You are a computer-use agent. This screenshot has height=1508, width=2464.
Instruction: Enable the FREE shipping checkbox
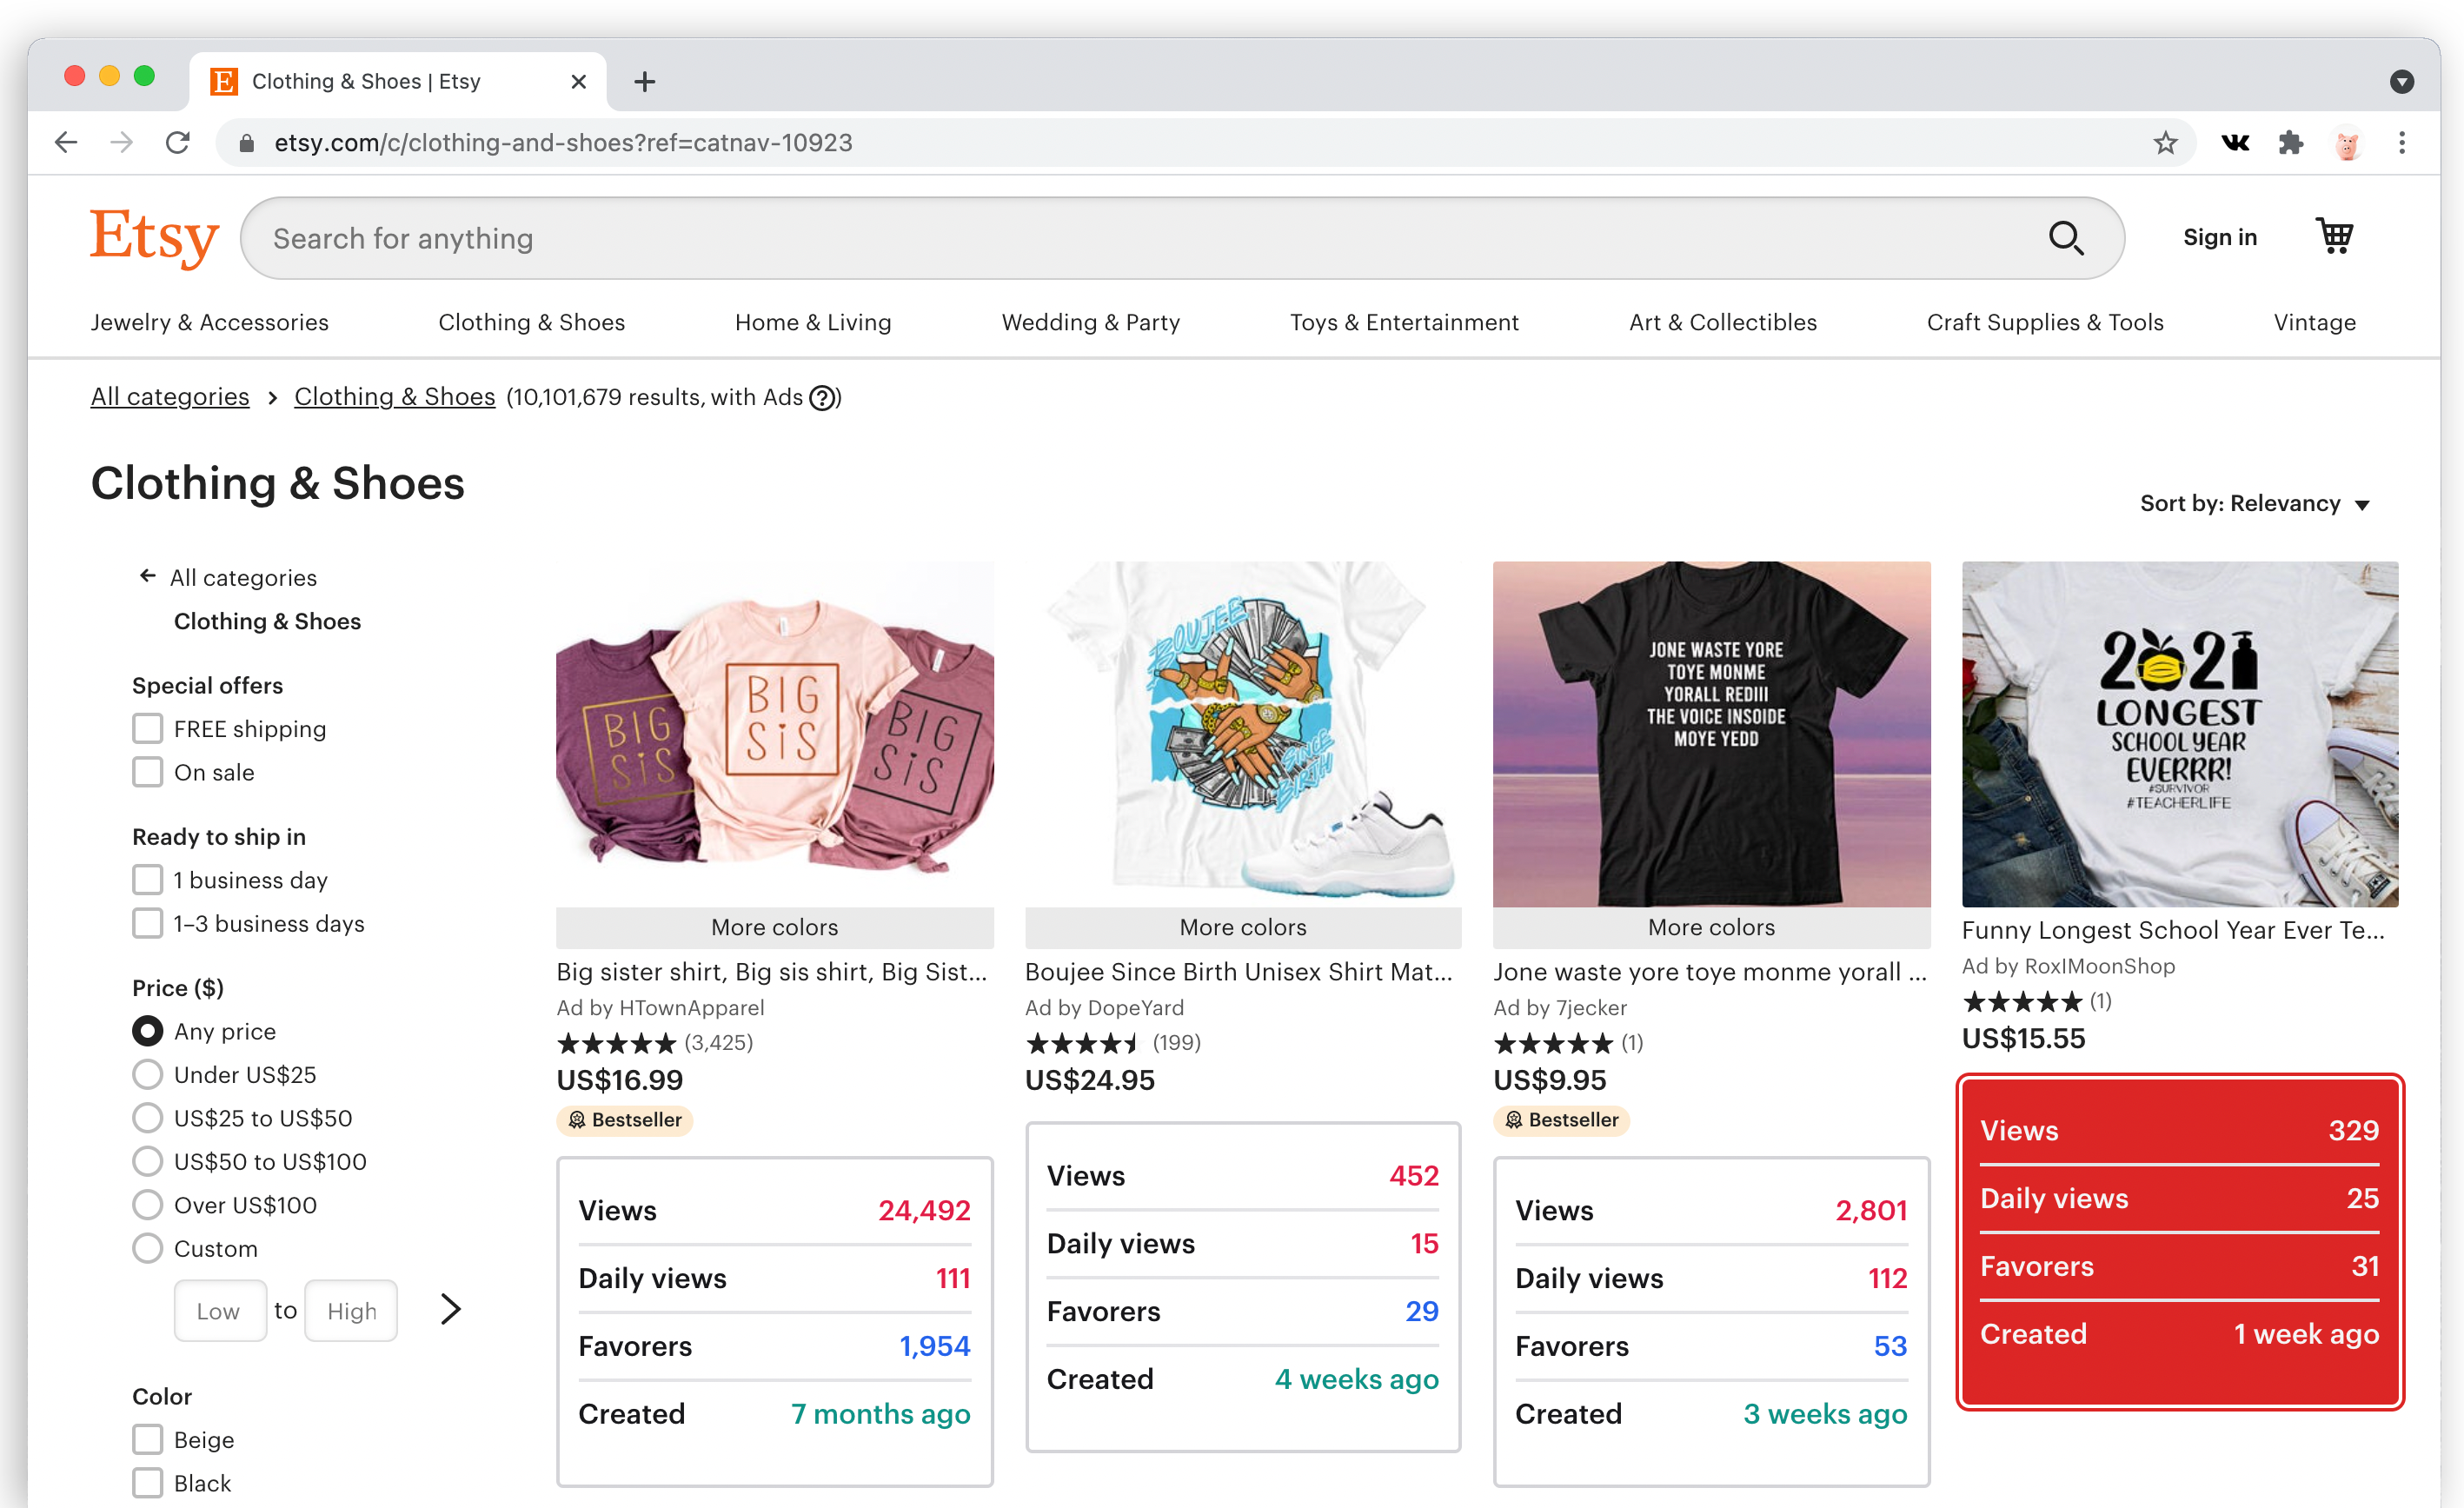pos(148,728)
